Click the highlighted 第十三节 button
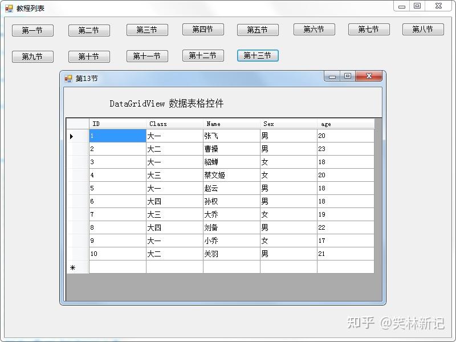 pos(258,56)
